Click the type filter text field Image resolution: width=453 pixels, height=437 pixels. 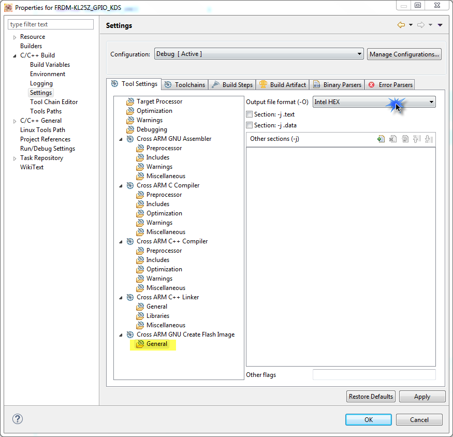51,24
